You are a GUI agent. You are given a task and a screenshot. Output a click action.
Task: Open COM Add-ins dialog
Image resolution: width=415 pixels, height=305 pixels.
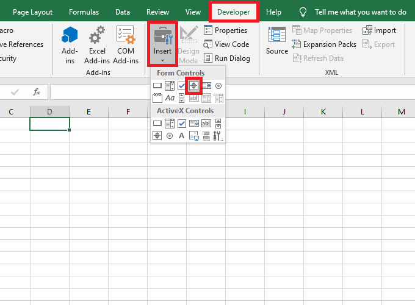click(x=126, y=45)
